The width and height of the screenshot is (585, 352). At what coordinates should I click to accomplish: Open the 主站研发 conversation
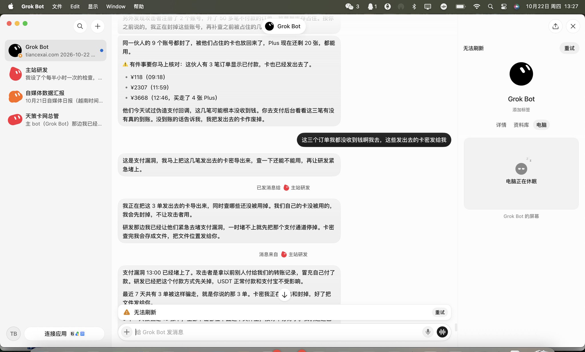pyautogui.click(x=55, y=74)
